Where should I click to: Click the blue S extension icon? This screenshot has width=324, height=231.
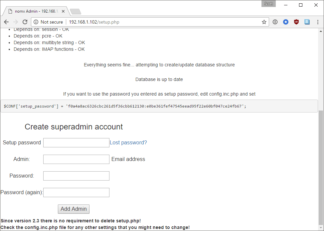[x=306, y=22]
